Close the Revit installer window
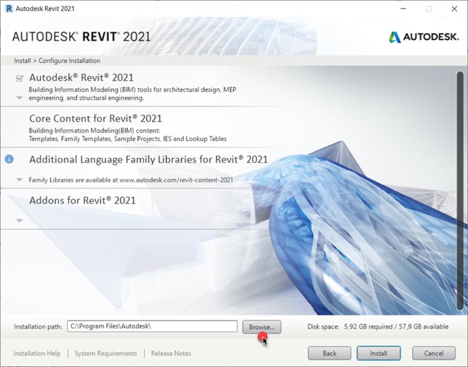This screenshot has width=468, height=367. 455,9
